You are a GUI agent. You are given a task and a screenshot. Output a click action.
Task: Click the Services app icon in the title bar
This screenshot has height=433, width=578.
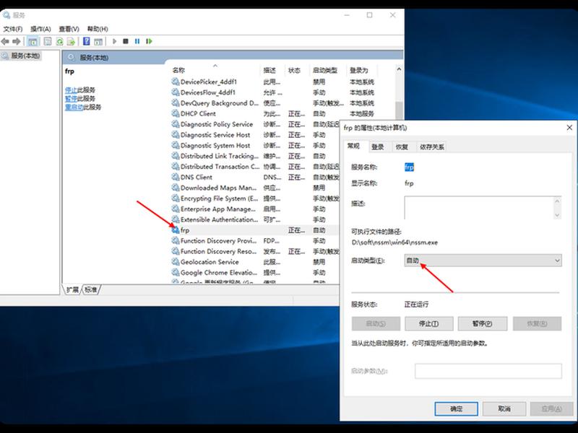(7, 15)
